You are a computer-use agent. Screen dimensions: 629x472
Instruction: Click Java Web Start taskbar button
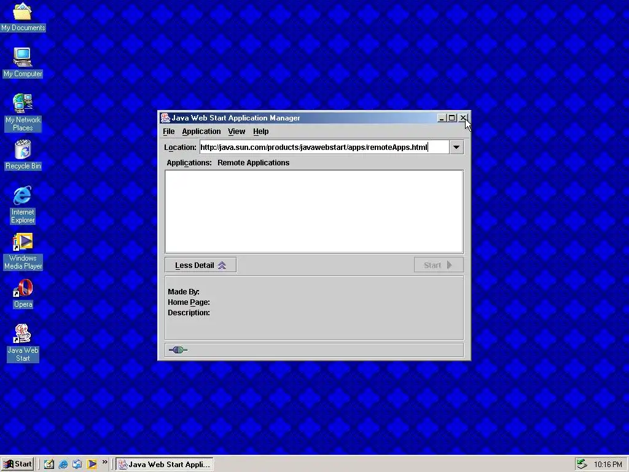(165, 465)
